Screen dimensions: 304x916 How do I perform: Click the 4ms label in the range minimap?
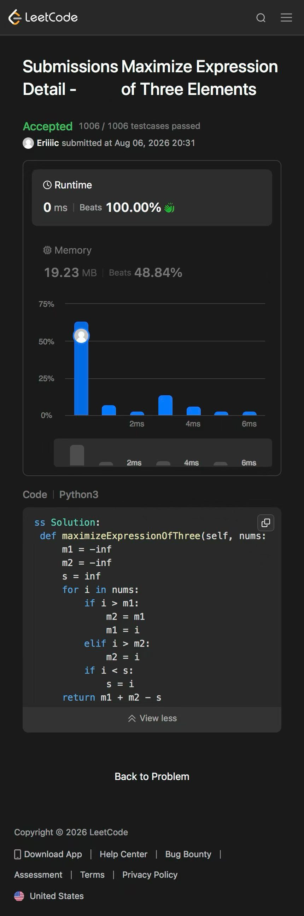coord(191,463)
